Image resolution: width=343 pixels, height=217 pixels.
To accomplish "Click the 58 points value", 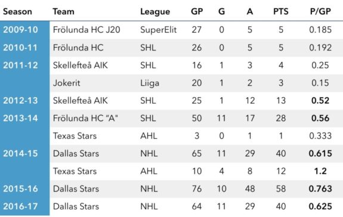I will coord(281,188).
